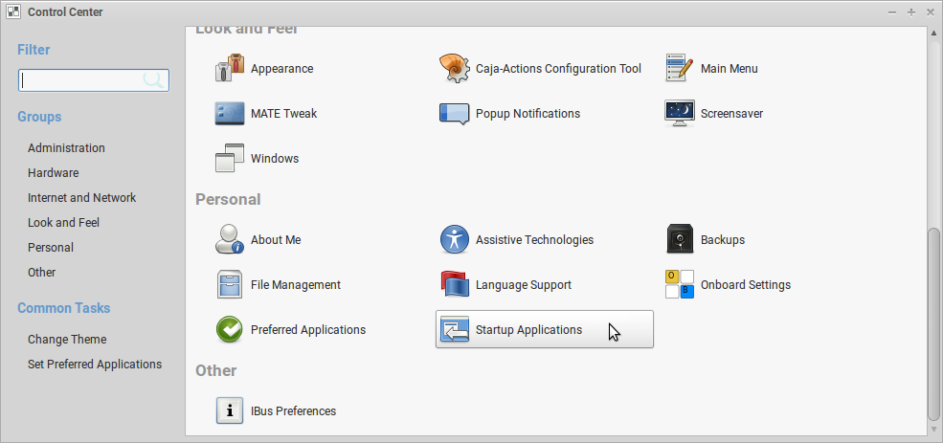Open Set Preferred Applications task
This screenshot has height=443, width=943.
(95, 365)
